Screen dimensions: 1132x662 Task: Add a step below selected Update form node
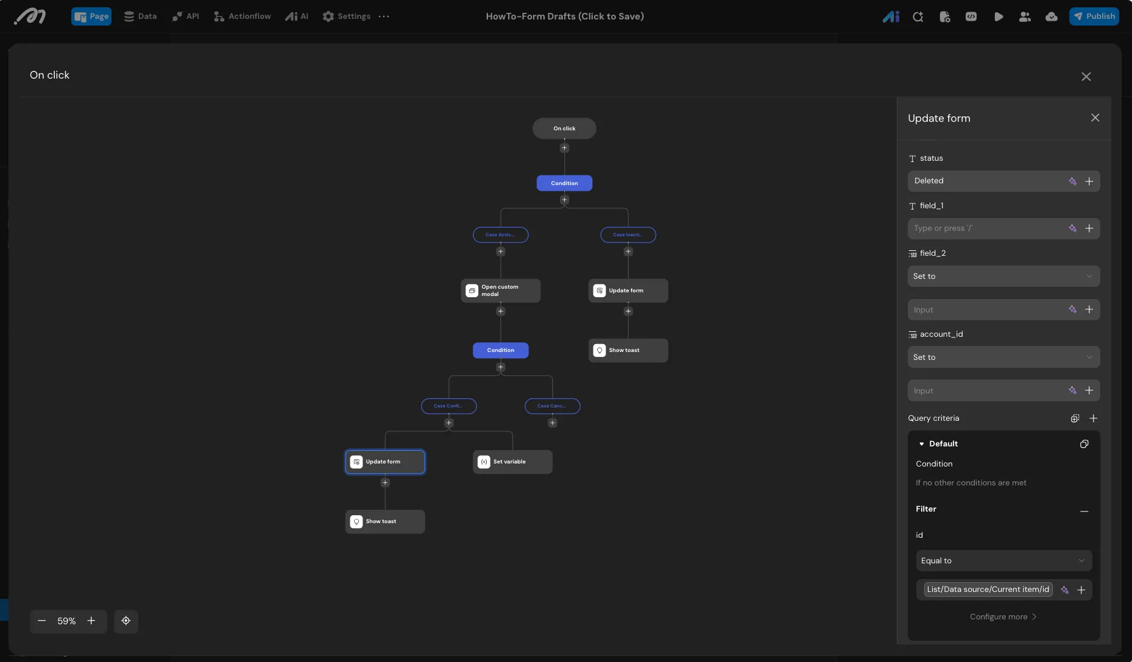385,483
